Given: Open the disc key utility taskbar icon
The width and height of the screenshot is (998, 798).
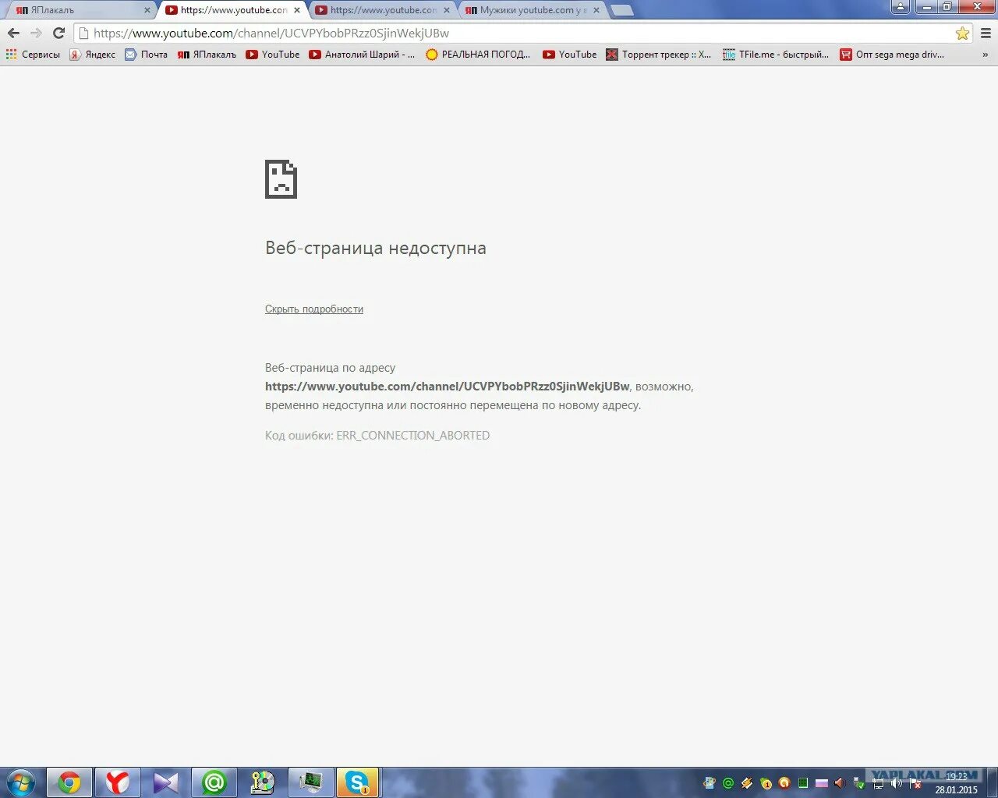Looking at the screenshot, I should click(x=263, y=782).
